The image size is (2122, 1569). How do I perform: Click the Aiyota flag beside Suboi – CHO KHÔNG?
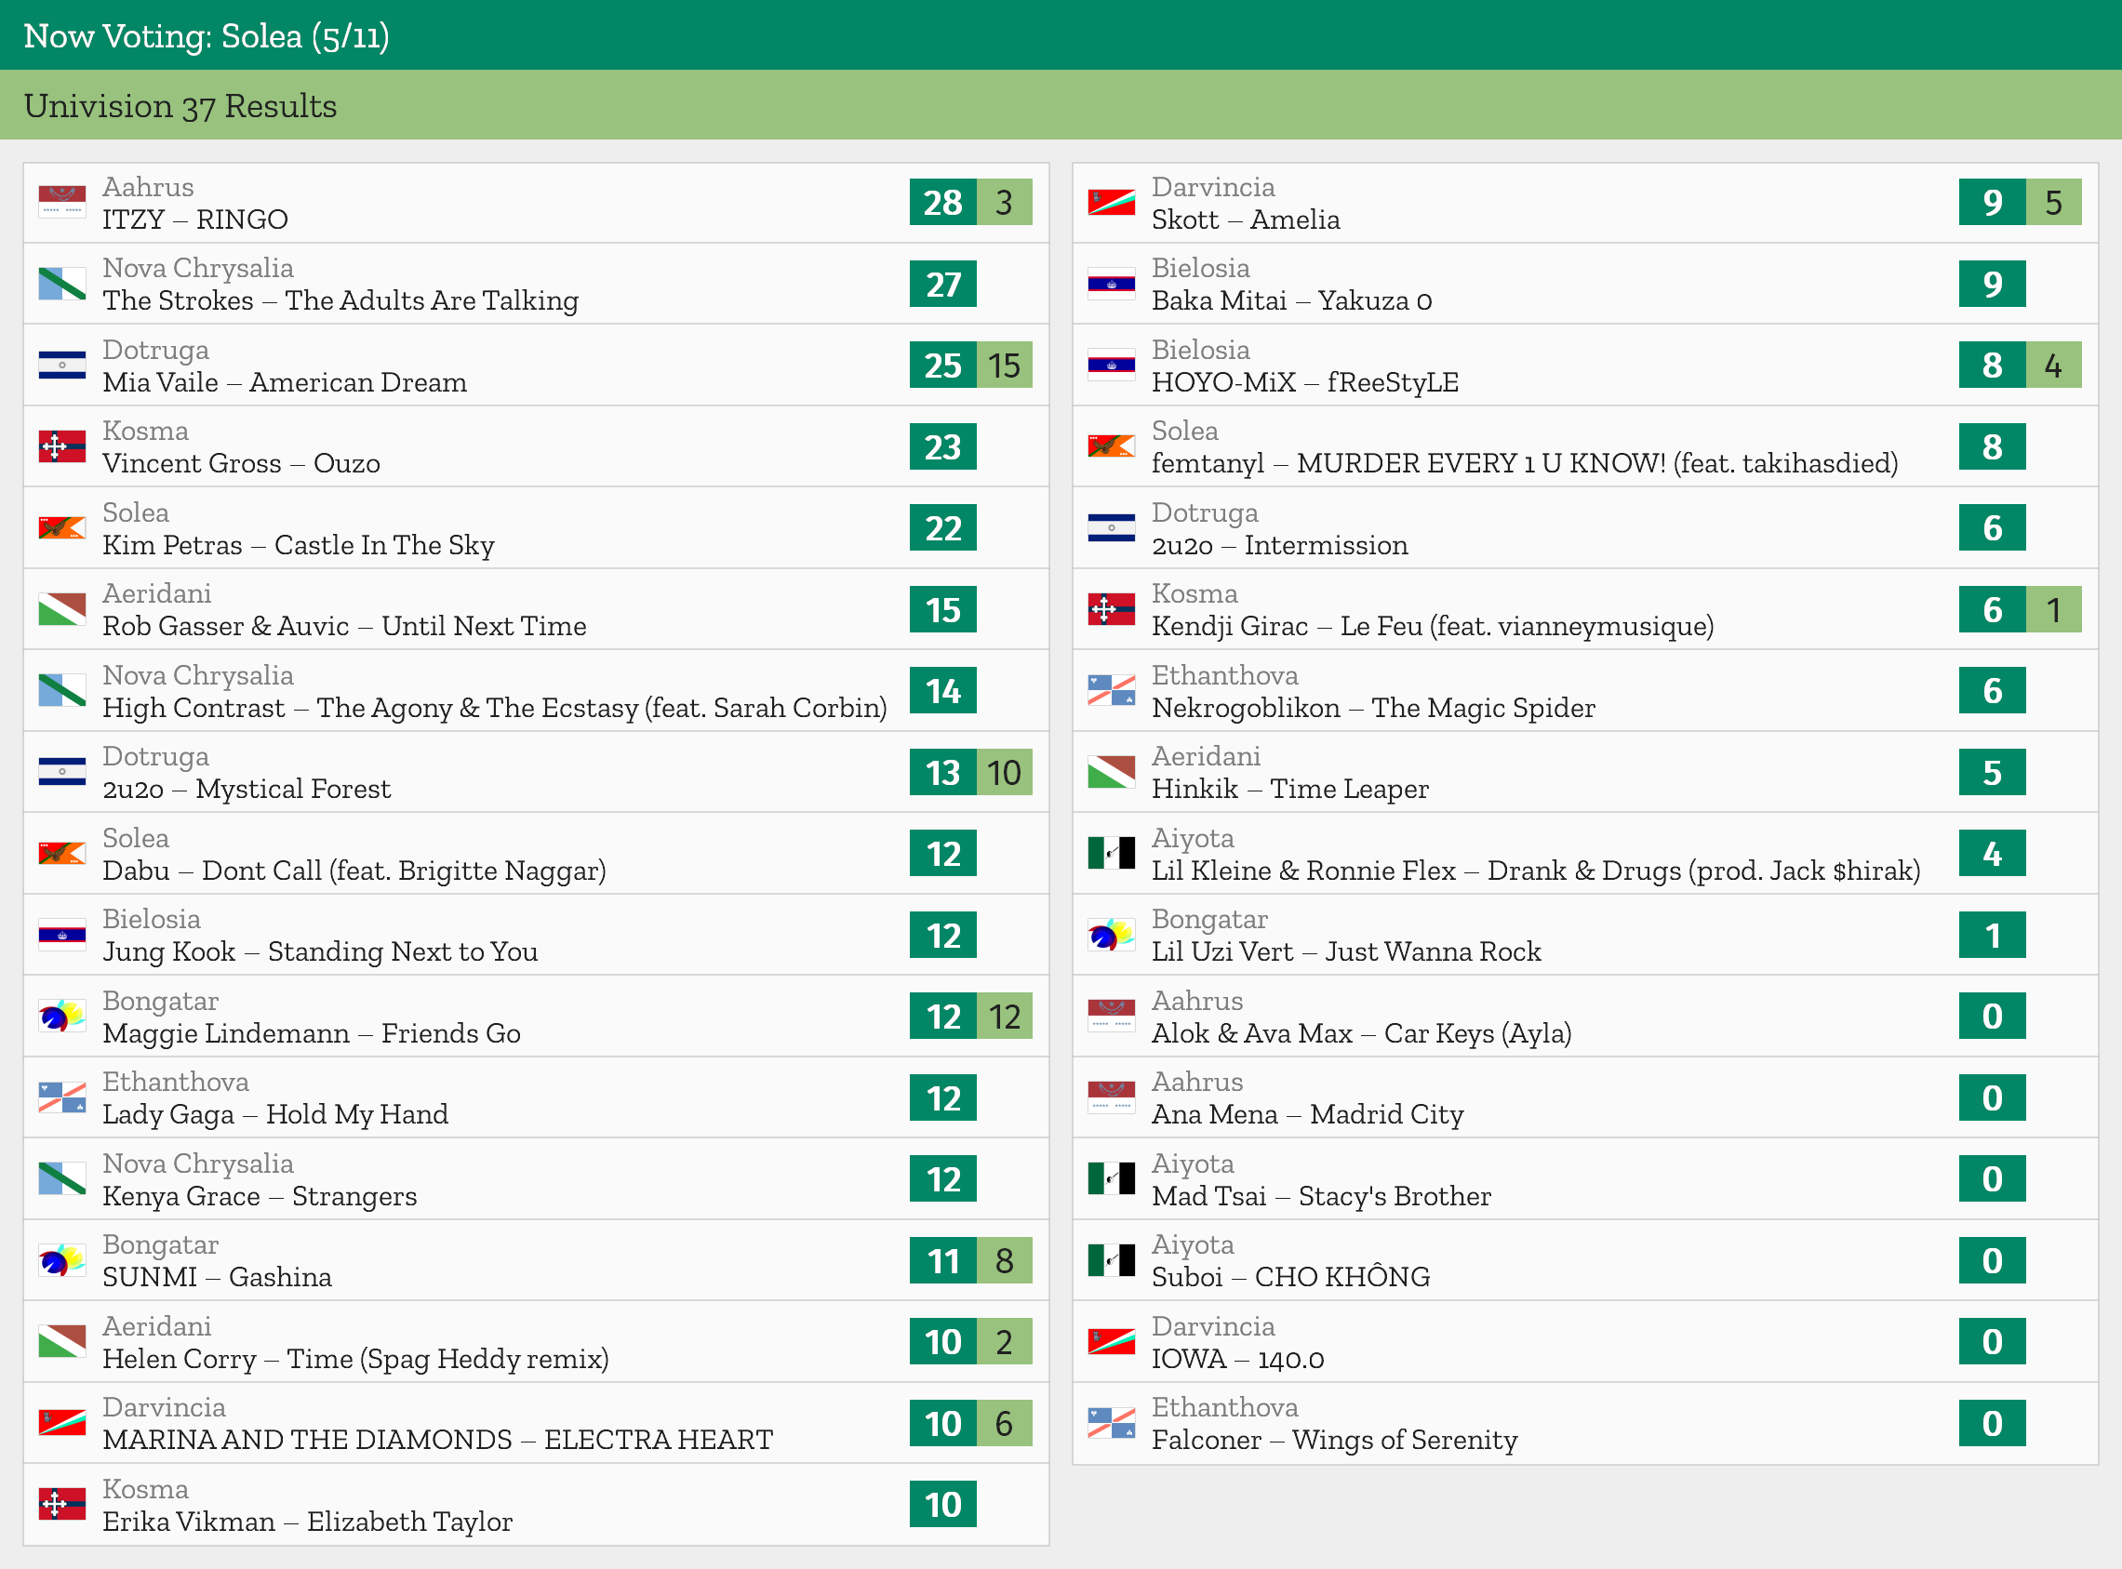(1112, 1260)
